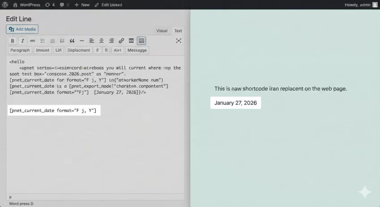Toggle the toolbar kitchen sink
This screenshot has width=380, height=207.
[x=141, y=41]
